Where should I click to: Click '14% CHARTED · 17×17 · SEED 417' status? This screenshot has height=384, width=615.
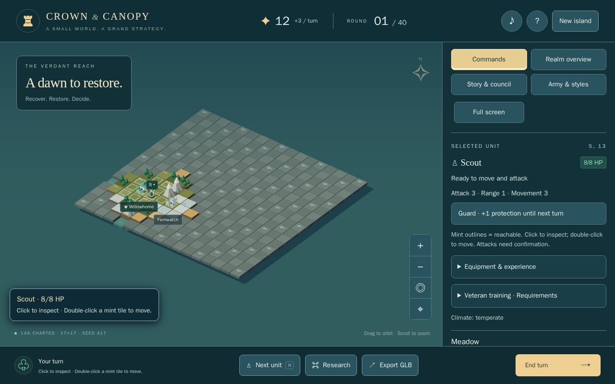point(63,333)
